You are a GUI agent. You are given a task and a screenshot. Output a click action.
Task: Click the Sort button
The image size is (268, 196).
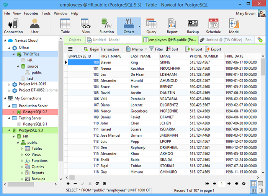click(x=172, y=49)
